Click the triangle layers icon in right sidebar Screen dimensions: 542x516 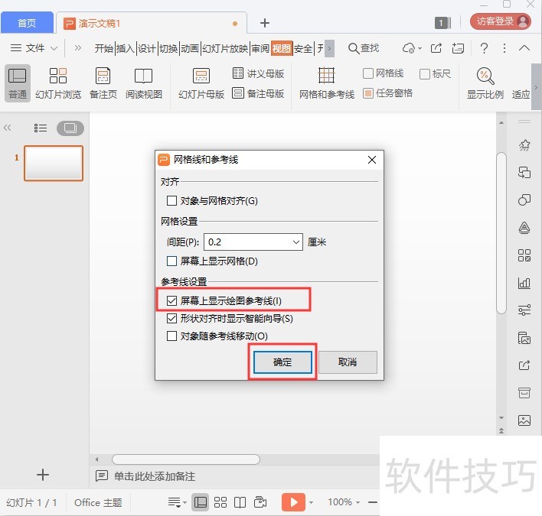(x=524, y=228)
